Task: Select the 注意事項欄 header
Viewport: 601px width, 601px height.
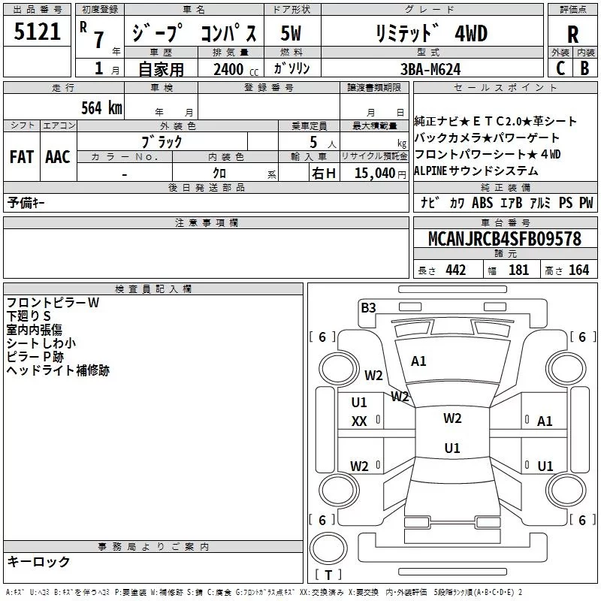Action: pyautogui.click(x=206, y=222)
